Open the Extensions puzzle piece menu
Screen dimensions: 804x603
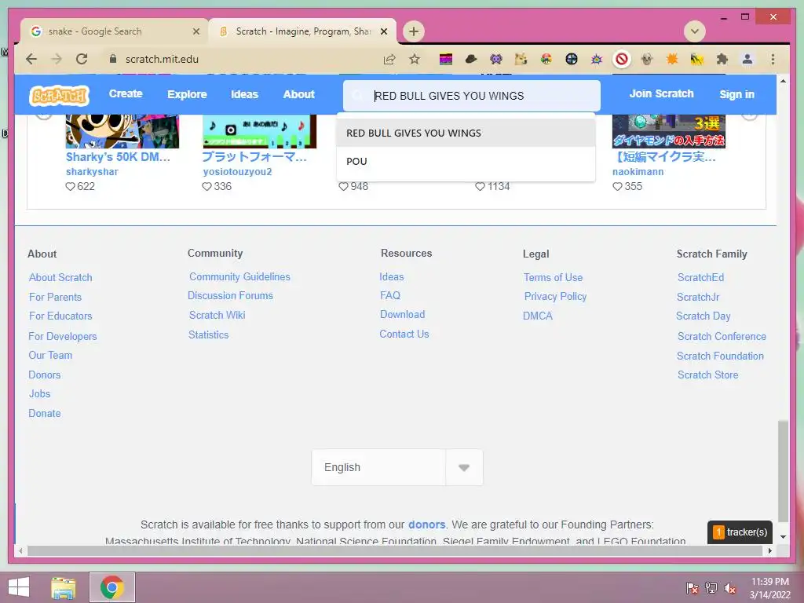pos(722,60)
